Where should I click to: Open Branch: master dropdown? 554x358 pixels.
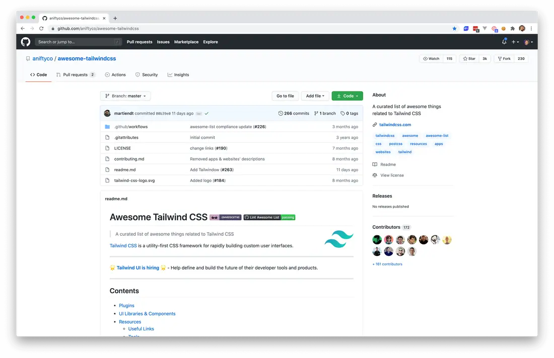coord(125,96)
